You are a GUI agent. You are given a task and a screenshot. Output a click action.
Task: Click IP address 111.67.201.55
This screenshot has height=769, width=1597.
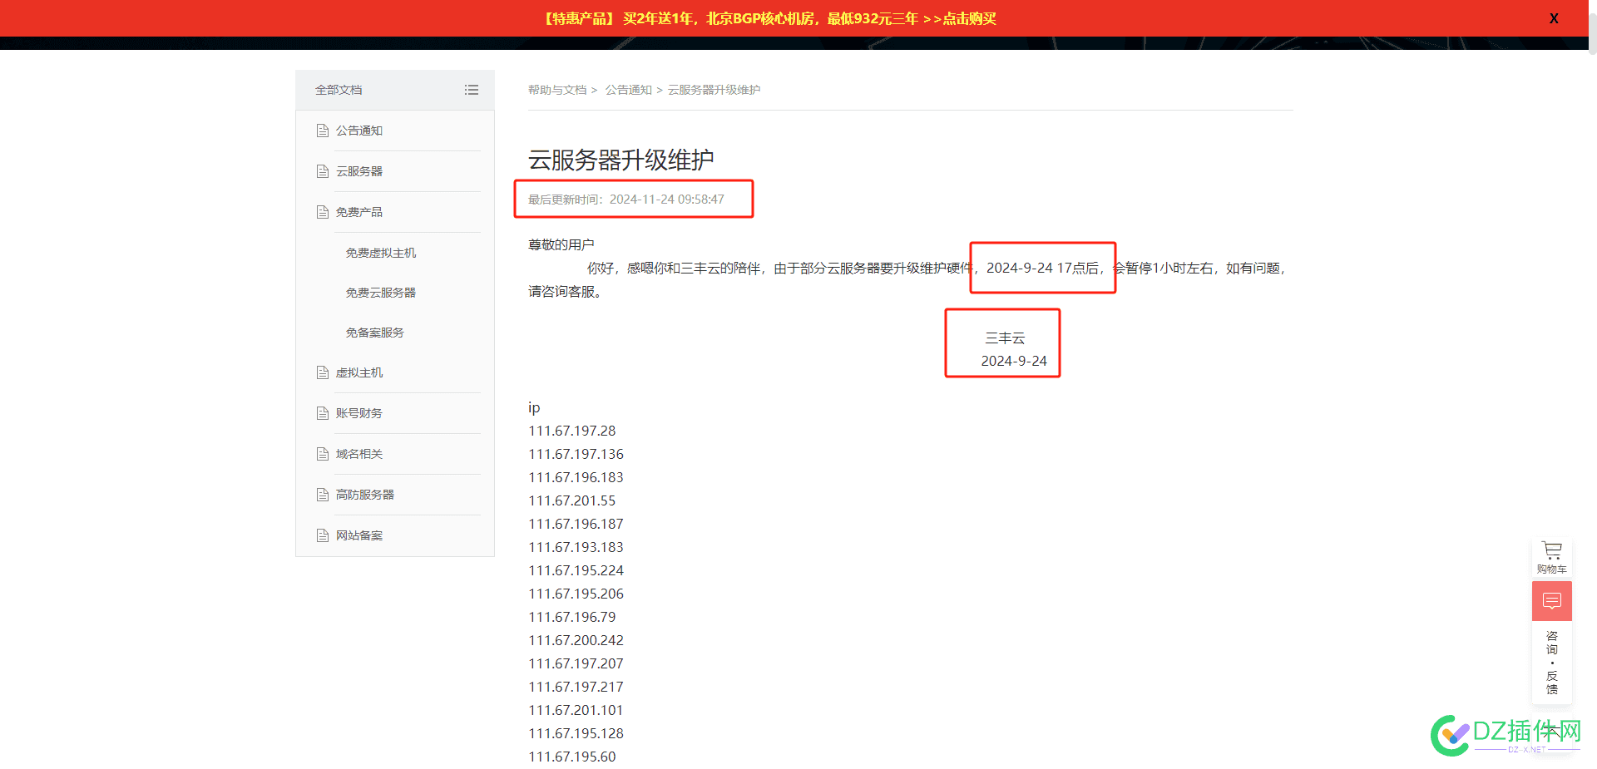coord(572,500)
